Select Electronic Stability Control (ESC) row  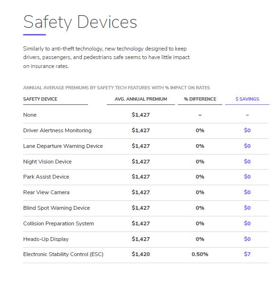[146, 255]
